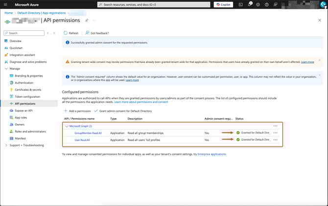Collapse the Microsoft Graph (2) permissions group

tap(67, 126)
